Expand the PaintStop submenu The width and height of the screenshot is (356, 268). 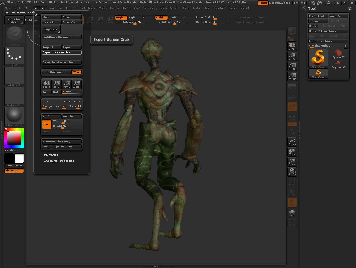[x=51, y=155]
